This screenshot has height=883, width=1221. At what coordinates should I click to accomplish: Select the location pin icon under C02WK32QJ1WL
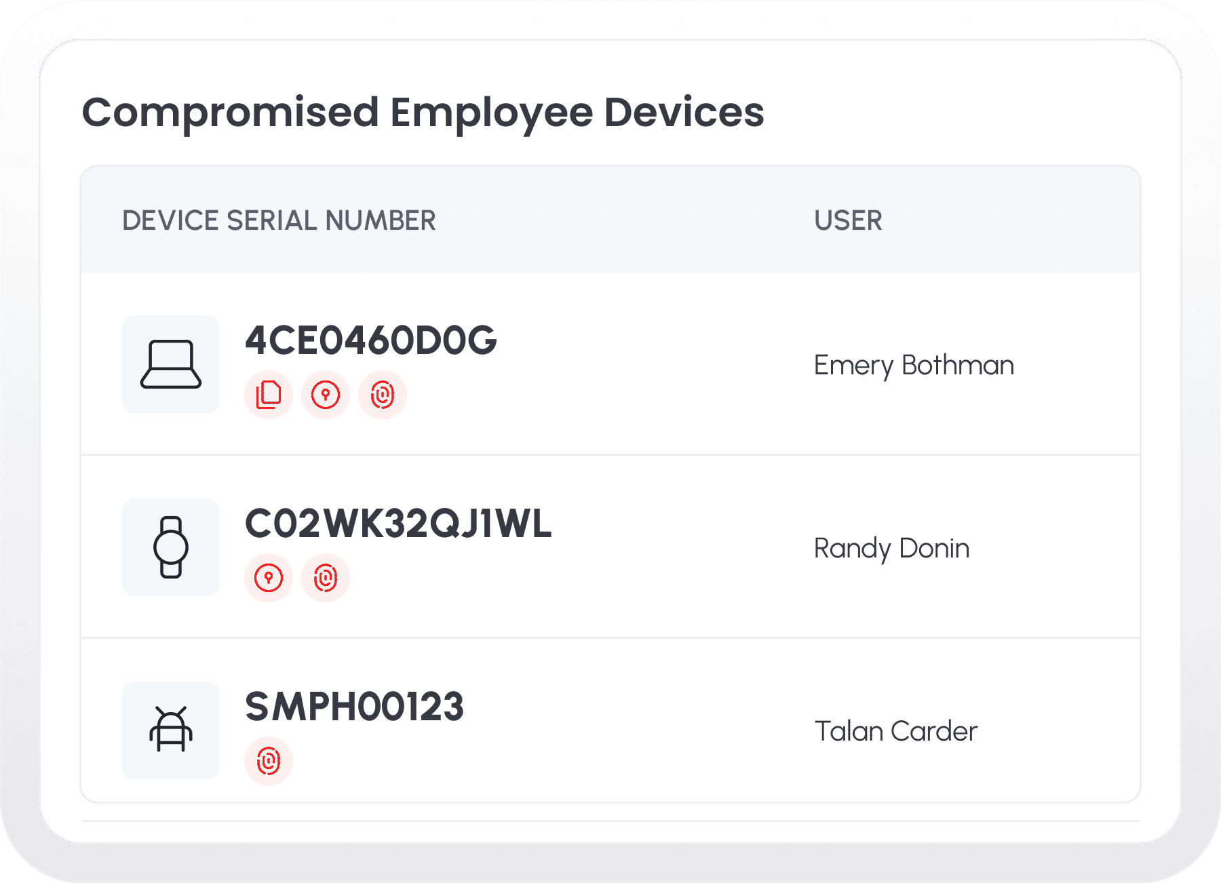click(269, 578)
